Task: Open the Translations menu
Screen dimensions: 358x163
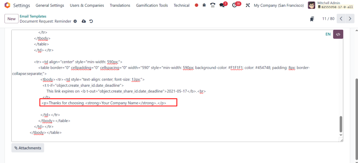Action: (120, 5)
